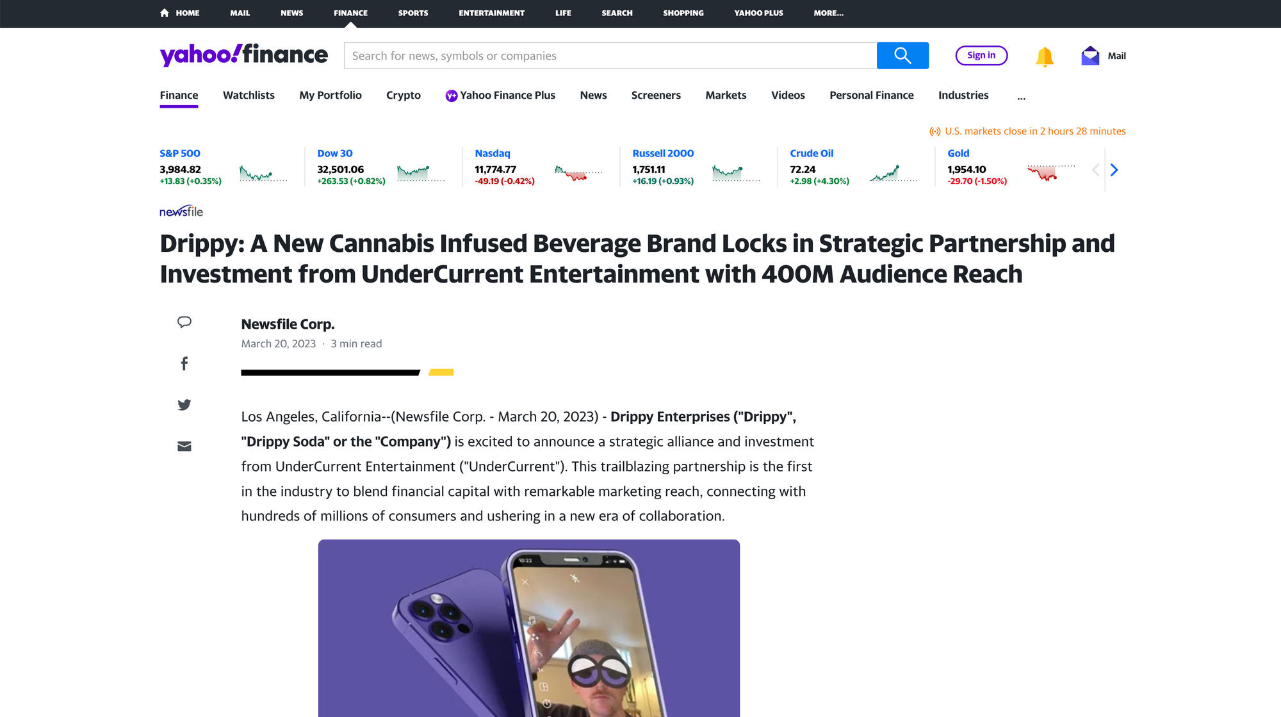This screenshot has width=1281, height=717.
Task: Expand the ellipsis finance nav overflow
Action: [x=1021, y=96]
